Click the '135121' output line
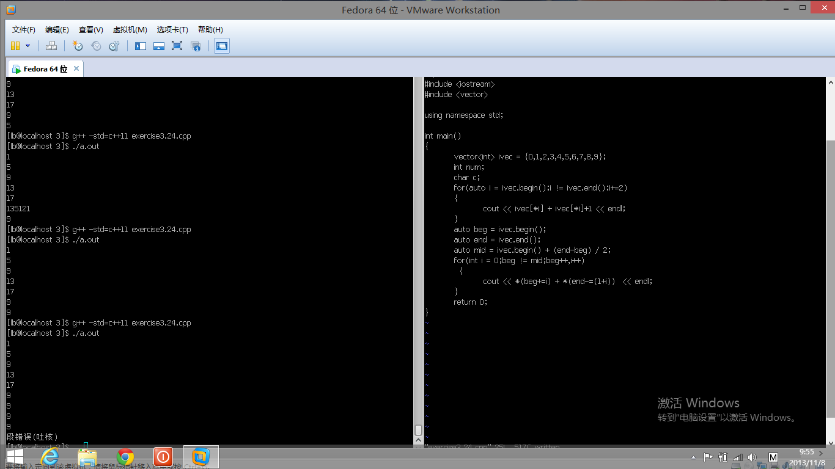 pyautogui.click(x=18, y=209)
